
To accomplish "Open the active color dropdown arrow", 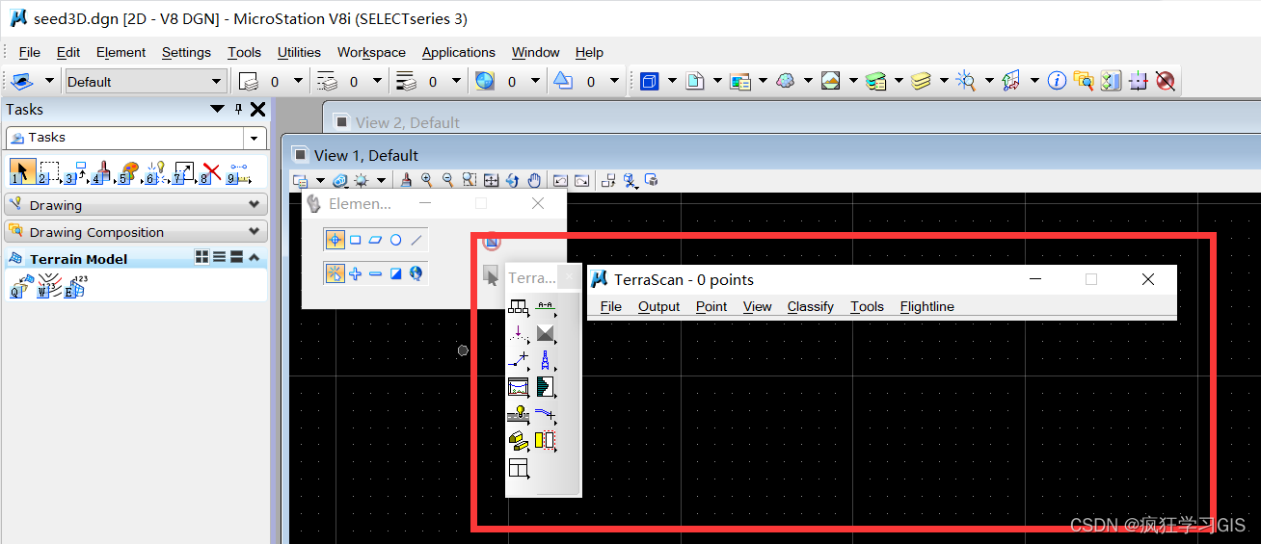I will (299, 82).
